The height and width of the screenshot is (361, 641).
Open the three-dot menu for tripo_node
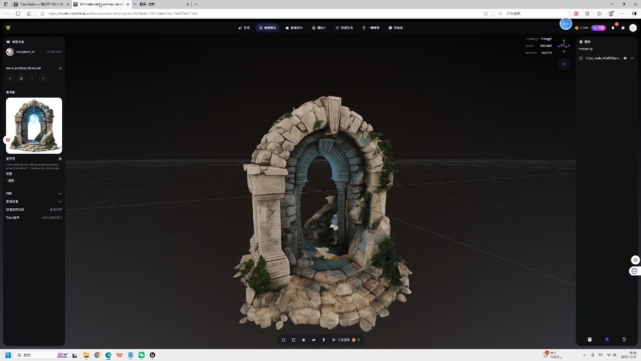(632, 58)
